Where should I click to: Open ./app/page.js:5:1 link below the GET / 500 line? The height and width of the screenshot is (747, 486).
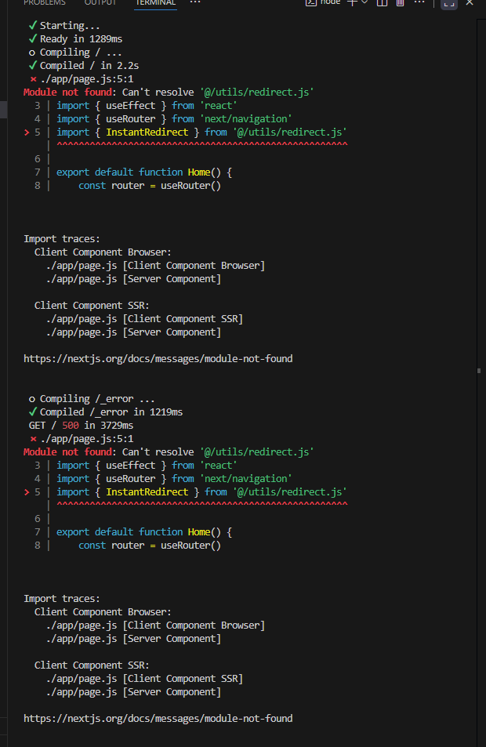87,439
